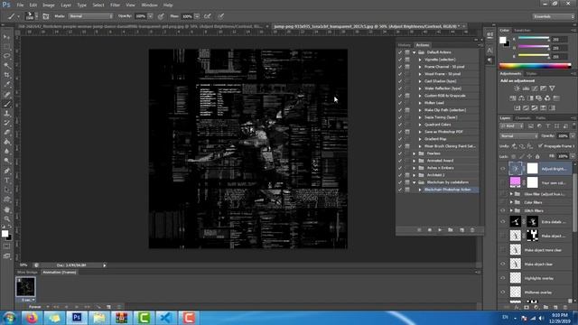Add Curves adjustment icon
Image resolution: width=578 pixels, height=325 pixels.
[x=535, y=88]
